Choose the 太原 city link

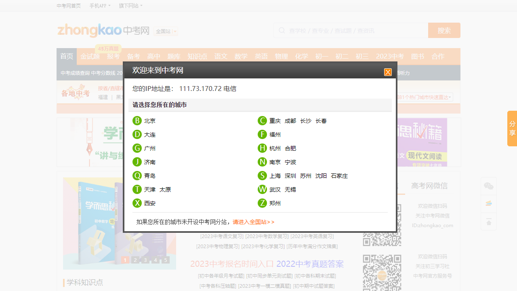coord(165,190)
